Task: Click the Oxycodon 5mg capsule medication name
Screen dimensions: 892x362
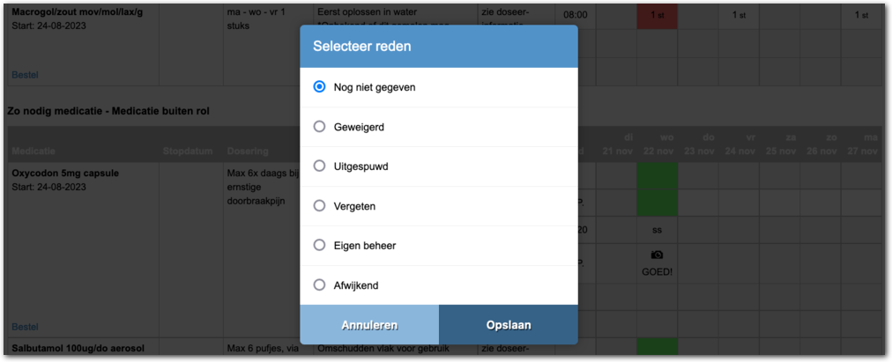Action: pos(66,174)
